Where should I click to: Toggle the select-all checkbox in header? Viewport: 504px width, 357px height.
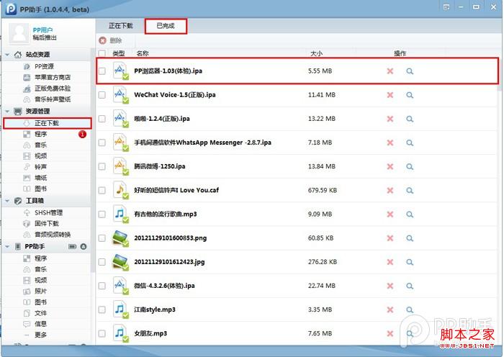coord(102,53)
